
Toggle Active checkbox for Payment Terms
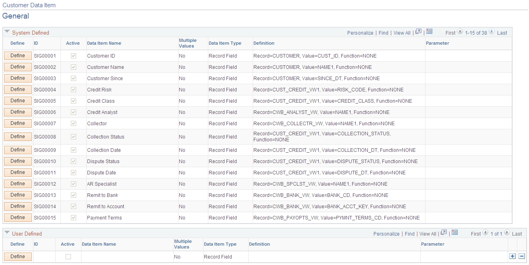tap(73, 217)
